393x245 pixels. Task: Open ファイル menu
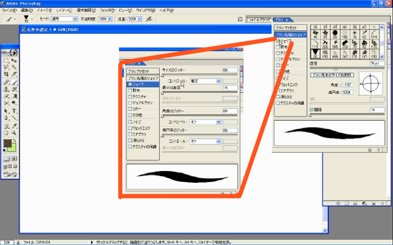click(x=9, y=10)
